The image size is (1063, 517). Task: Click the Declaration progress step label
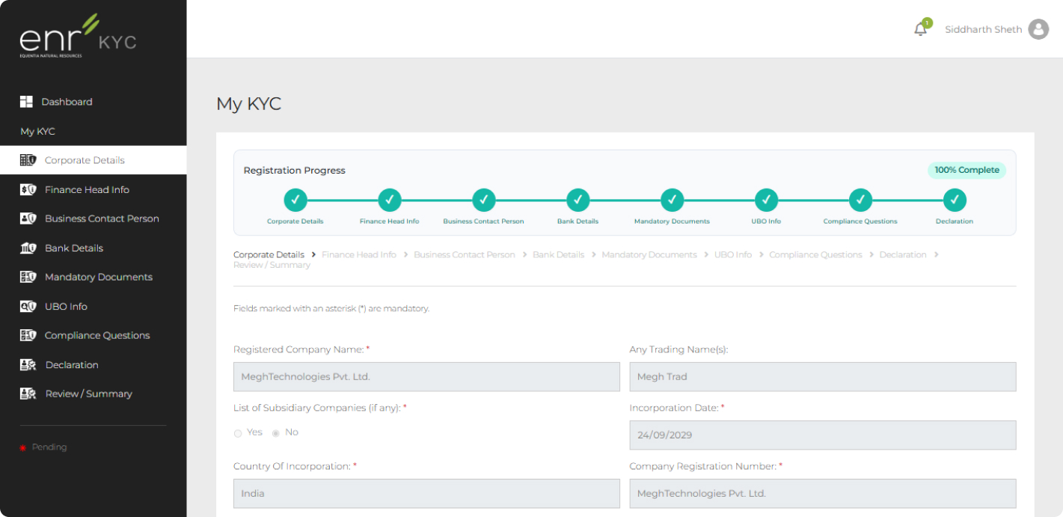pyautogui.click(x=955, y=221)
